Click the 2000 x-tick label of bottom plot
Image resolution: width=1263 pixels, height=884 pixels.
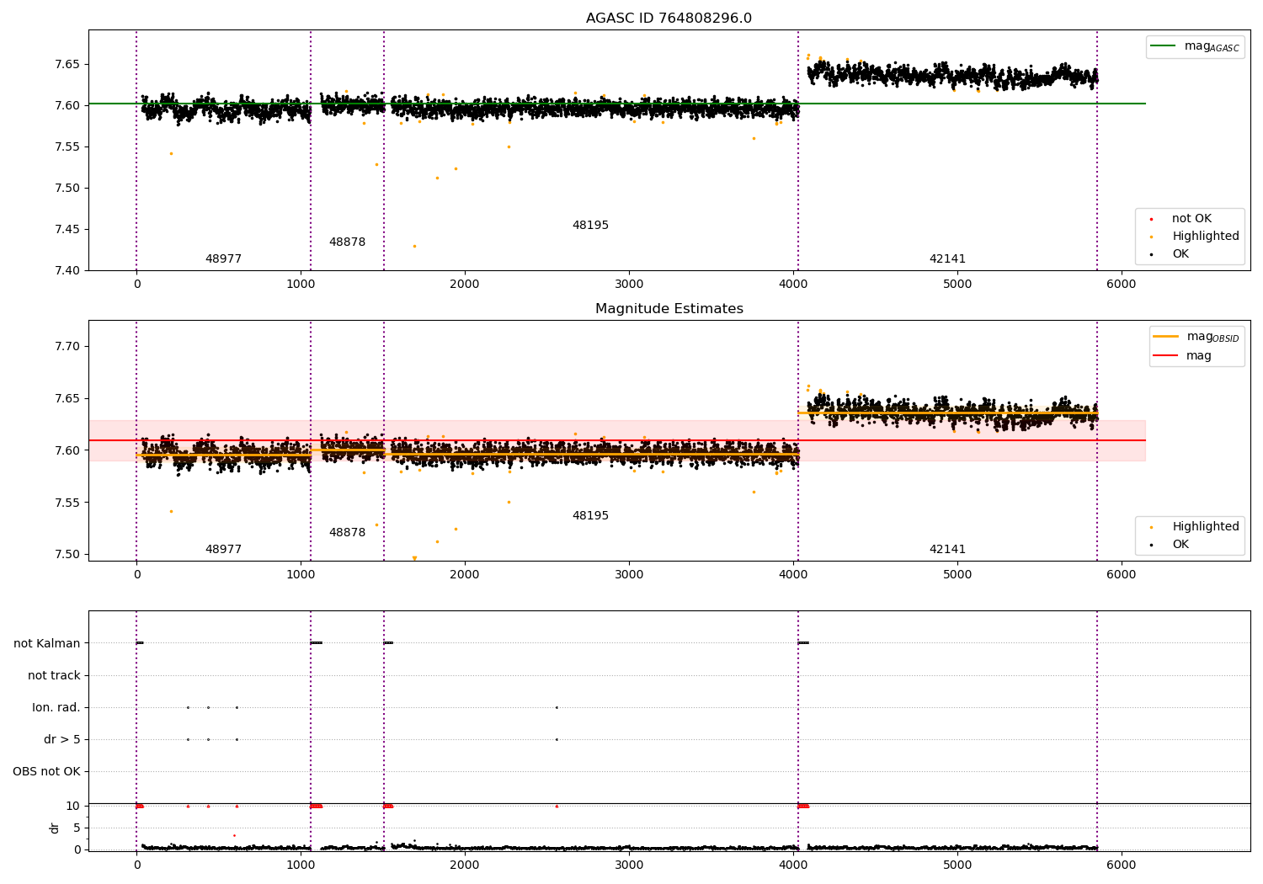click(x=465, y=865)
